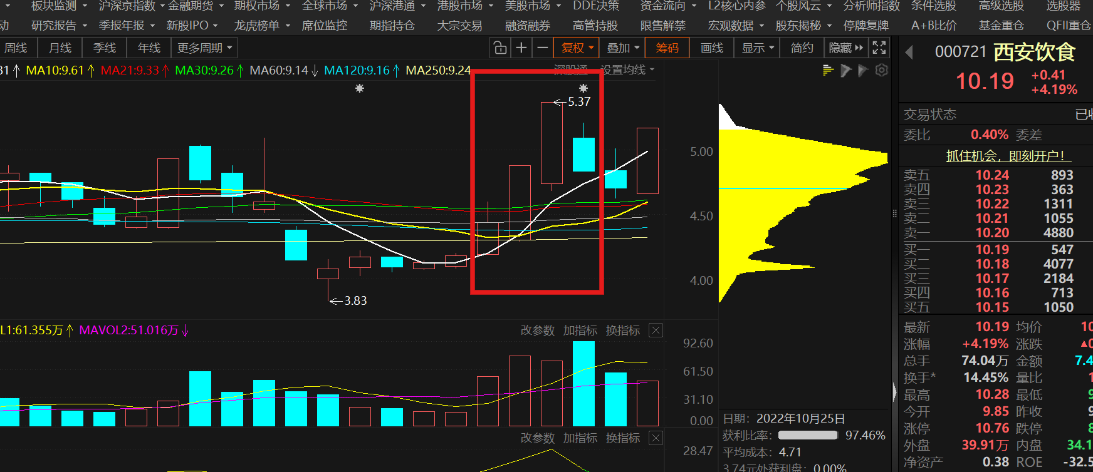This screenshot has height=472, width=1093.
Task: Open 条件选股 menu item
Action: click(934, 6)
